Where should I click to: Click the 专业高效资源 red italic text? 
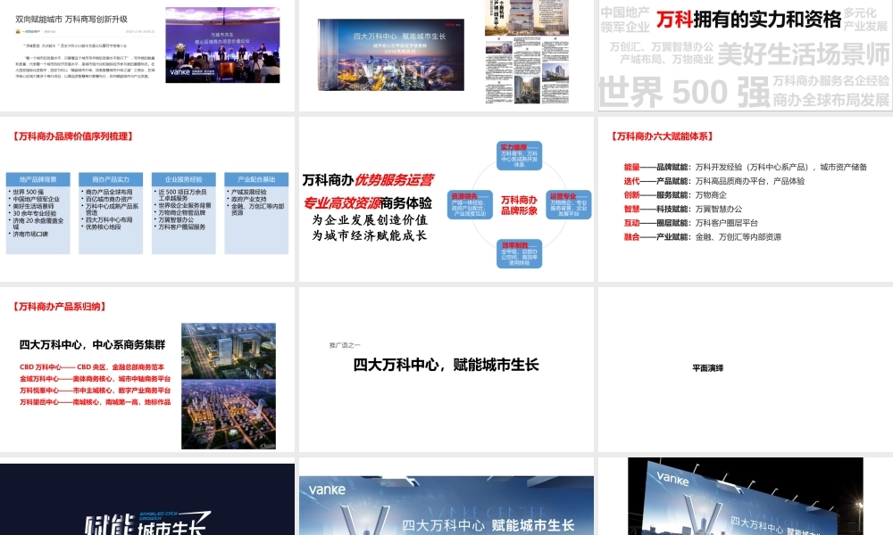(341, 203)
